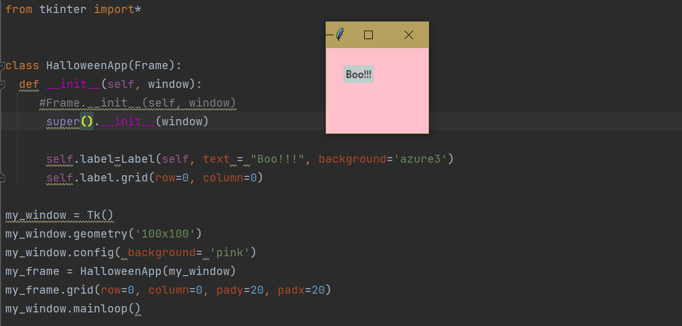Click the fold-end marker beside self.label.grid line
The height and width of the screenshot is (326, 682).
pyautogui.click(x=2, y=178)
